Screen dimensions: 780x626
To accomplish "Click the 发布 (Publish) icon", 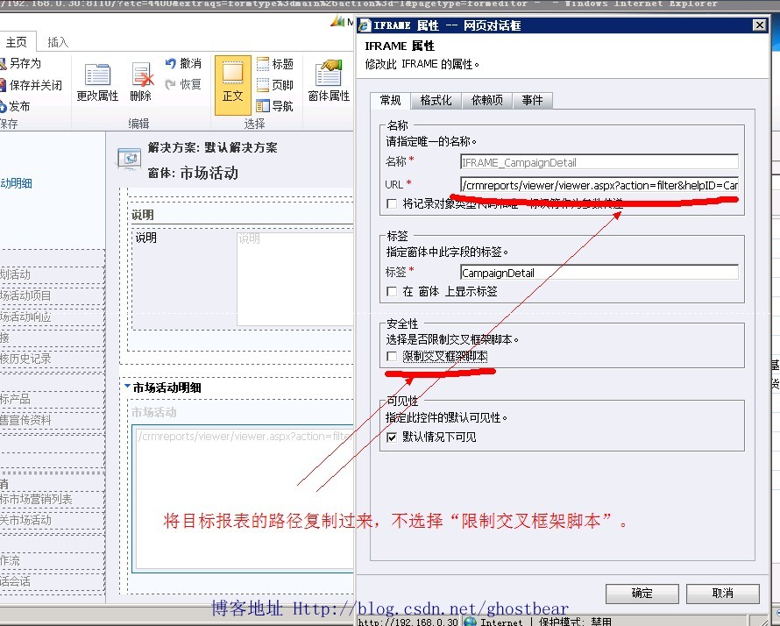I will click(3, 106).
